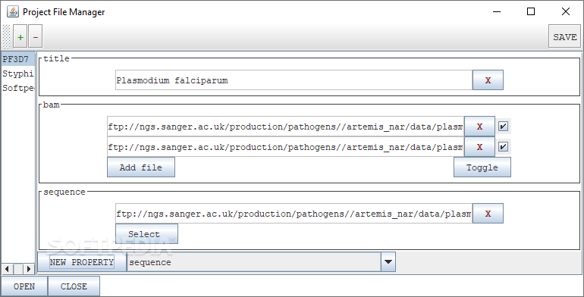This screenshot has height=297, width=584.
Task: Maximize the Project File Manager window
Action: [x=531, y=11]
